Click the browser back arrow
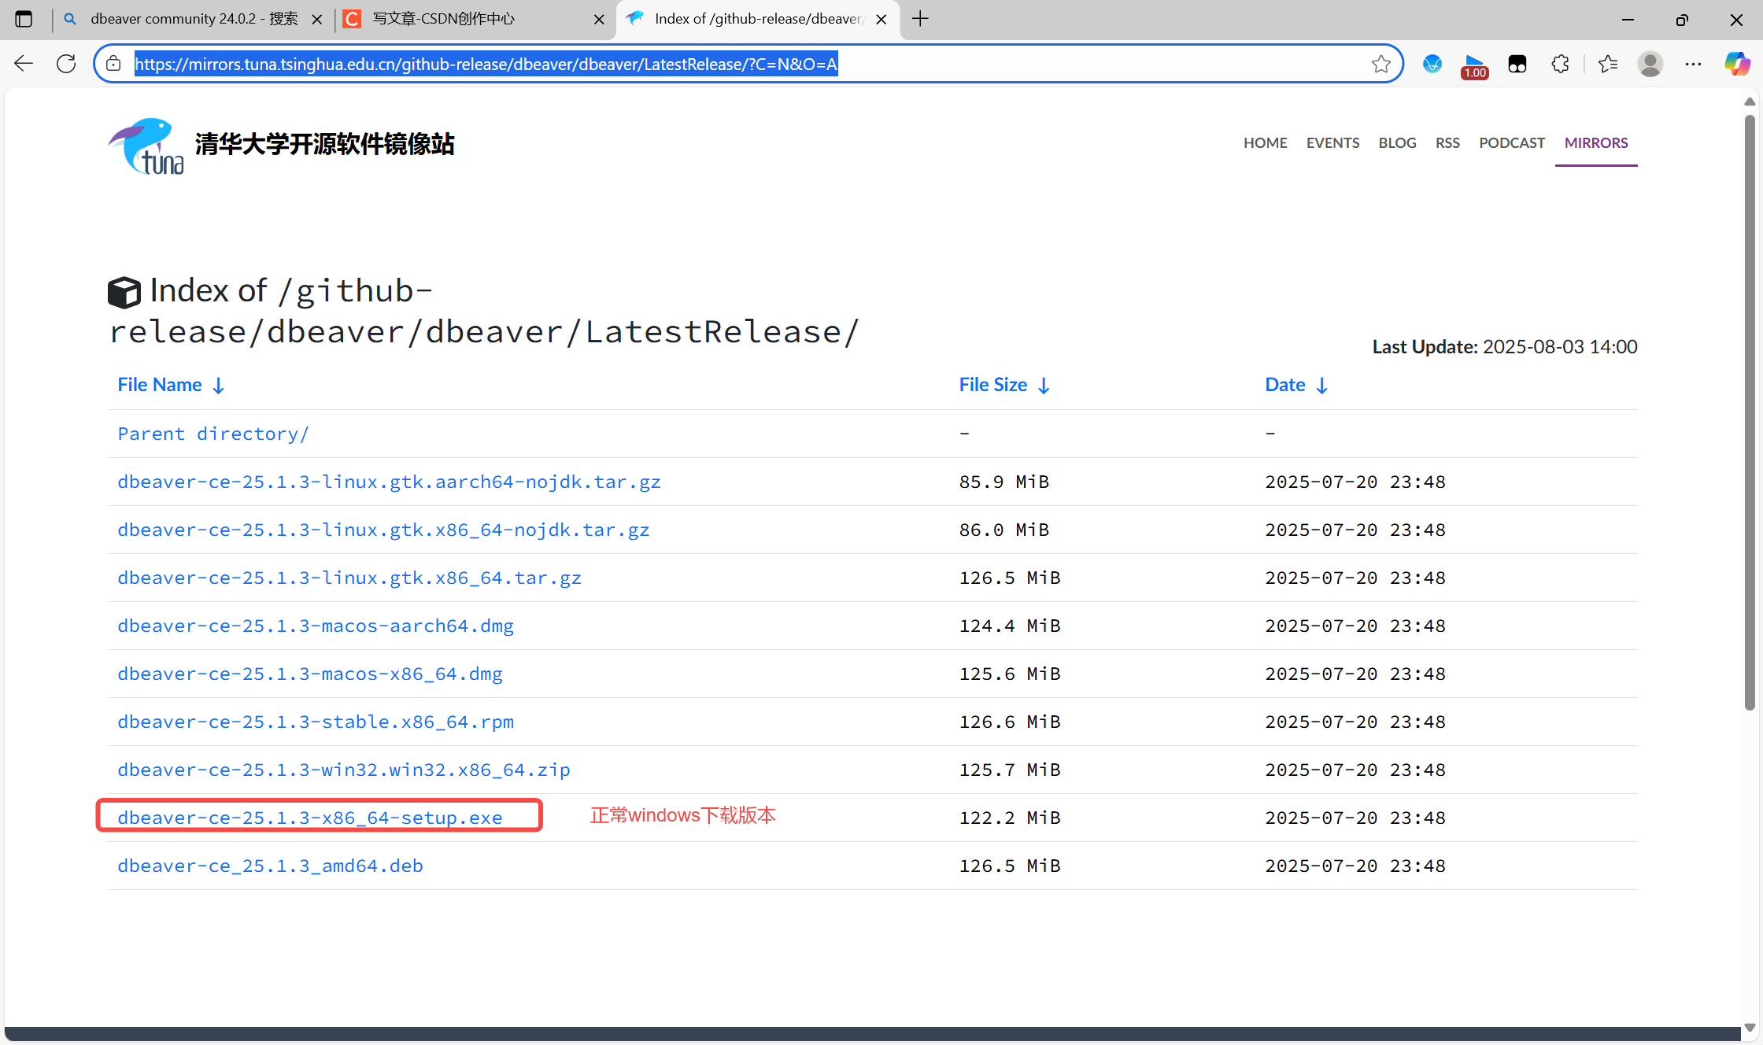The height and width of the screenshot is (1045, 1763). coord(24,64)
